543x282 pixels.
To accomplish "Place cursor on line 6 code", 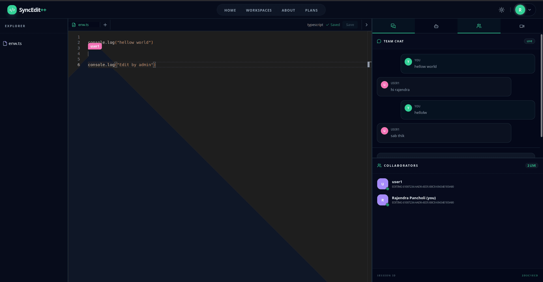I will tap(122, 65).
